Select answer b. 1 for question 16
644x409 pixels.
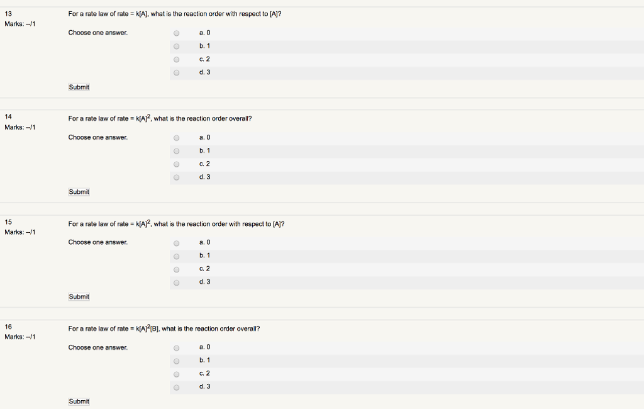click(176, 361)
